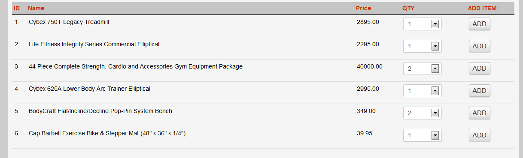Click the QTY column header

point(408,8)
